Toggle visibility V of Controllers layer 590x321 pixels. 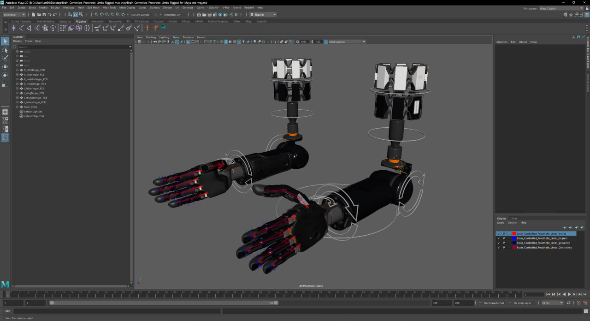coord(498,248)
